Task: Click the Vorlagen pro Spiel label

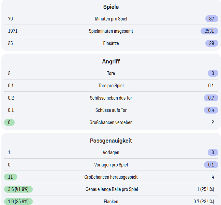Action: point(111,165)
